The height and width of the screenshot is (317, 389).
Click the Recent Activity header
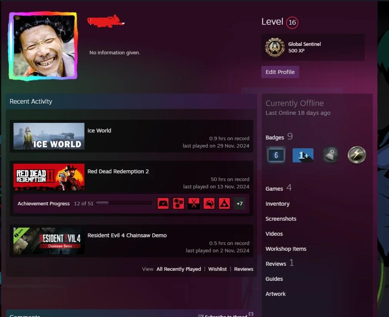[x=31, y=101]
